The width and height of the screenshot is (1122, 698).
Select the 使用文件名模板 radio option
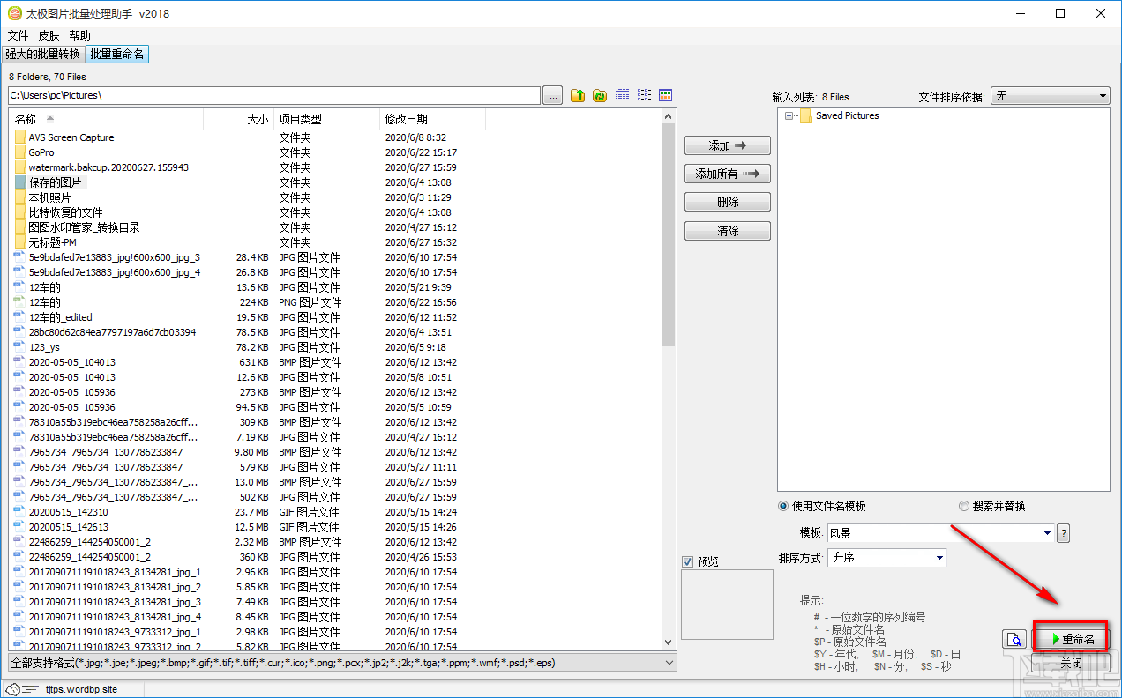point(783,506)
